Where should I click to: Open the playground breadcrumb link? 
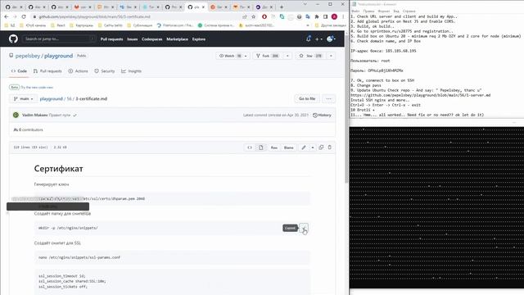(x=51, y=98)
